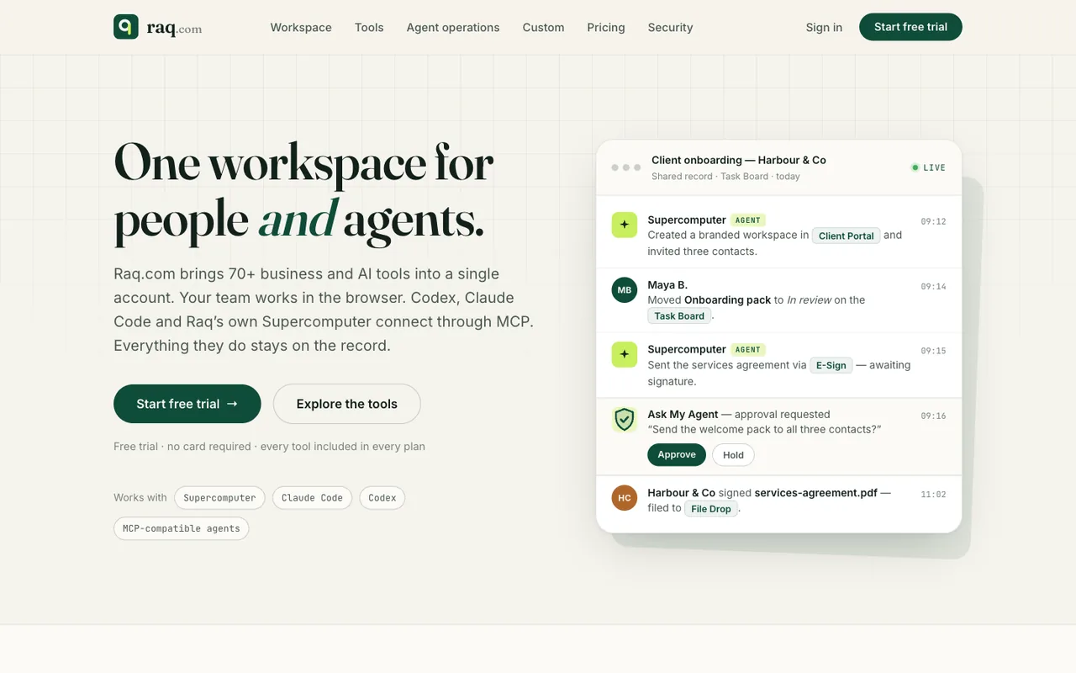The width and height of the screenshot is (1076, 673).
Task: View the Pricing page
Action: point(606,27)
